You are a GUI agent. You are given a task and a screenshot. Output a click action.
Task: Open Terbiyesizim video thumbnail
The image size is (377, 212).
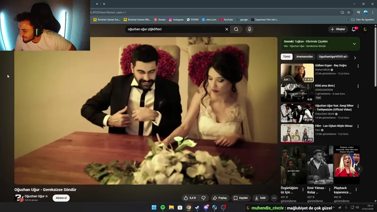point(297,113)
